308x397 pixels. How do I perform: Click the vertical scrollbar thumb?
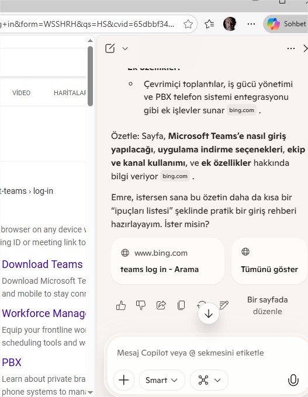[90, 76]
